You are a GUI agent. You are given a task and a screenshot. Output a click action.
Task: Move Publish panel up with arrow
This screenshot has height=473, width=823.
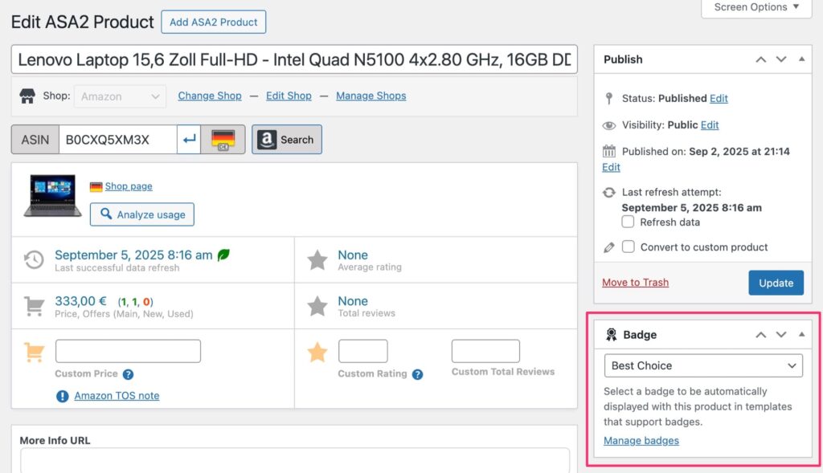pyautogui.click(x=760, y=59)
